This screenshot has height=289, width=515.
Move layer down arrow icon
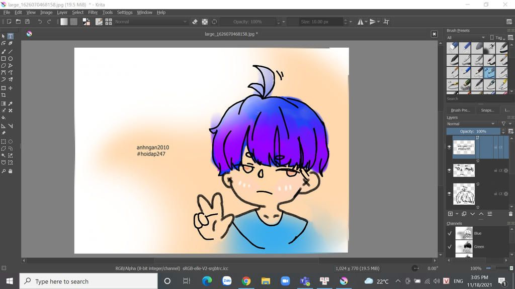(x=472, y=214)
